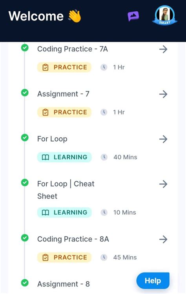Viewport: 186px width, 294px height.
Task: Open the purple chat messages icon
Action: coord(133,16)
